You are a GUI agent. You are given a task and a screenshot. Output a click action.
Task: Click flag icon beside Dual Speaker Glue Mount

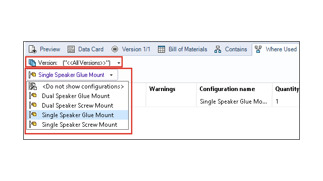33,96
